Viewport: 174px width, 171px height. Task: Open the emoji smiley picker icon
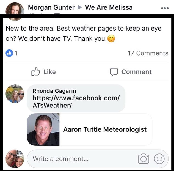coord(159,159)
